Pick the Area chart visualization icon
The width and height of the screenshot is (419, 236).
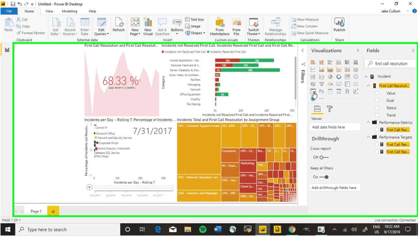[x=321, y=69]
